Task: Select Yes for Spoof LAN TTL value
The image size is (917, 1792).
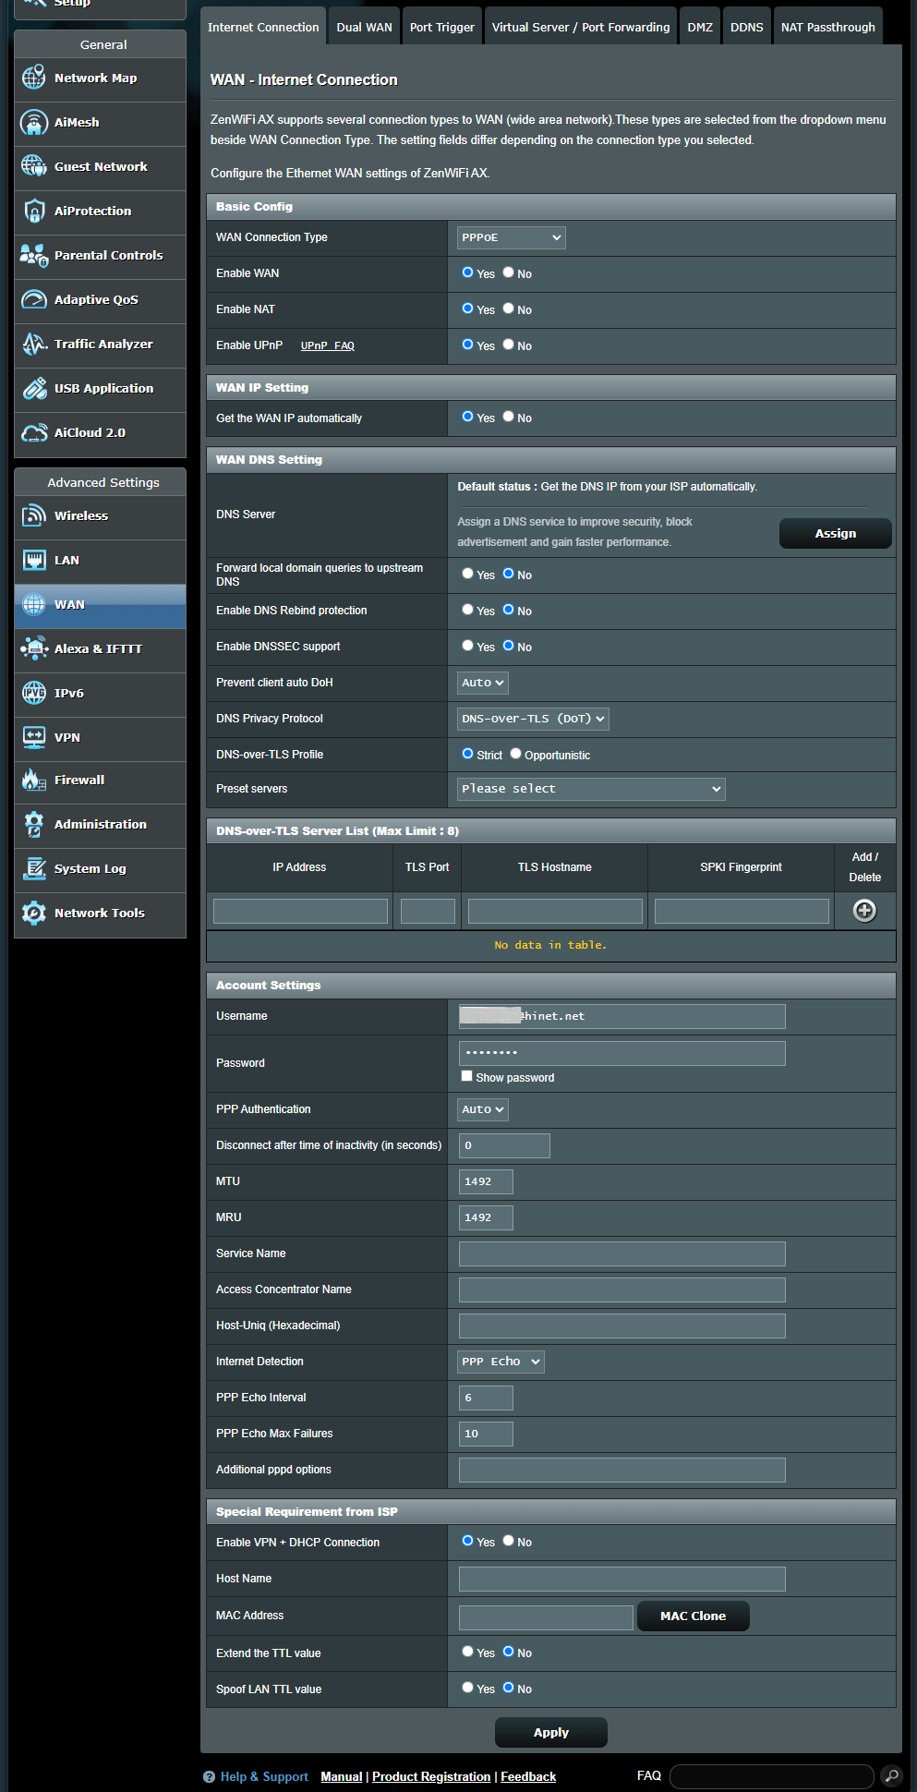Action: pyautogui.click(x=467, y=1688)
